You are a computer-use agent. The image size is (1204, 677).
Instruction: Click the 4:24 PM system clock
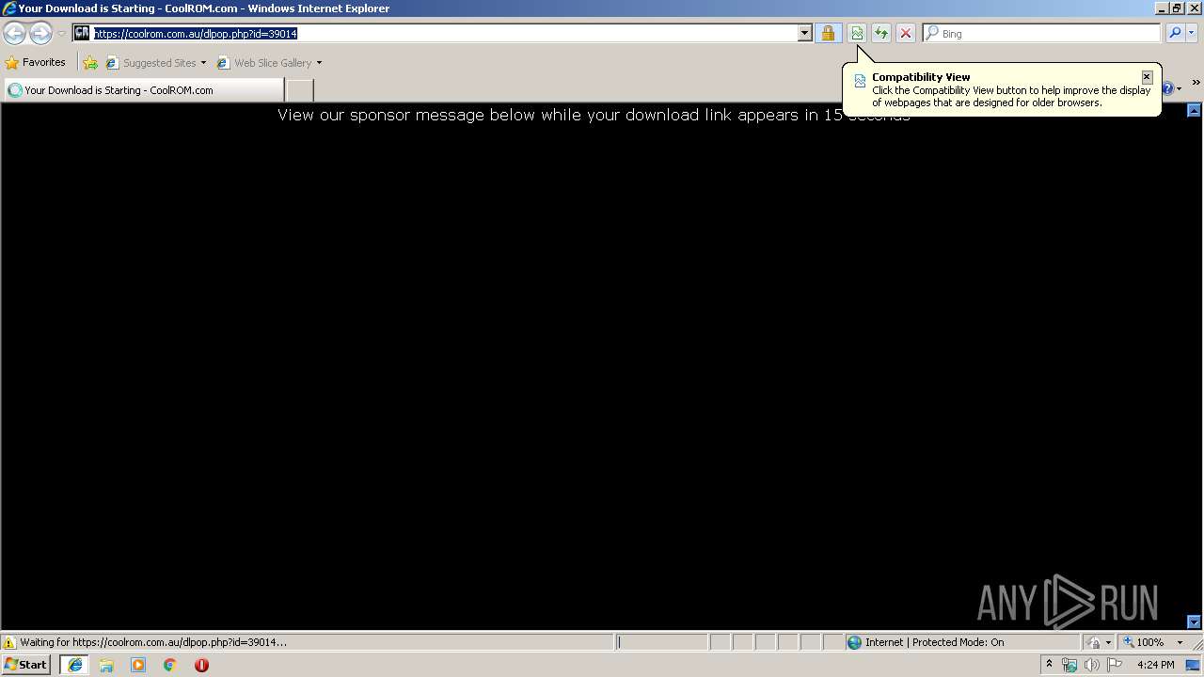1155,665
